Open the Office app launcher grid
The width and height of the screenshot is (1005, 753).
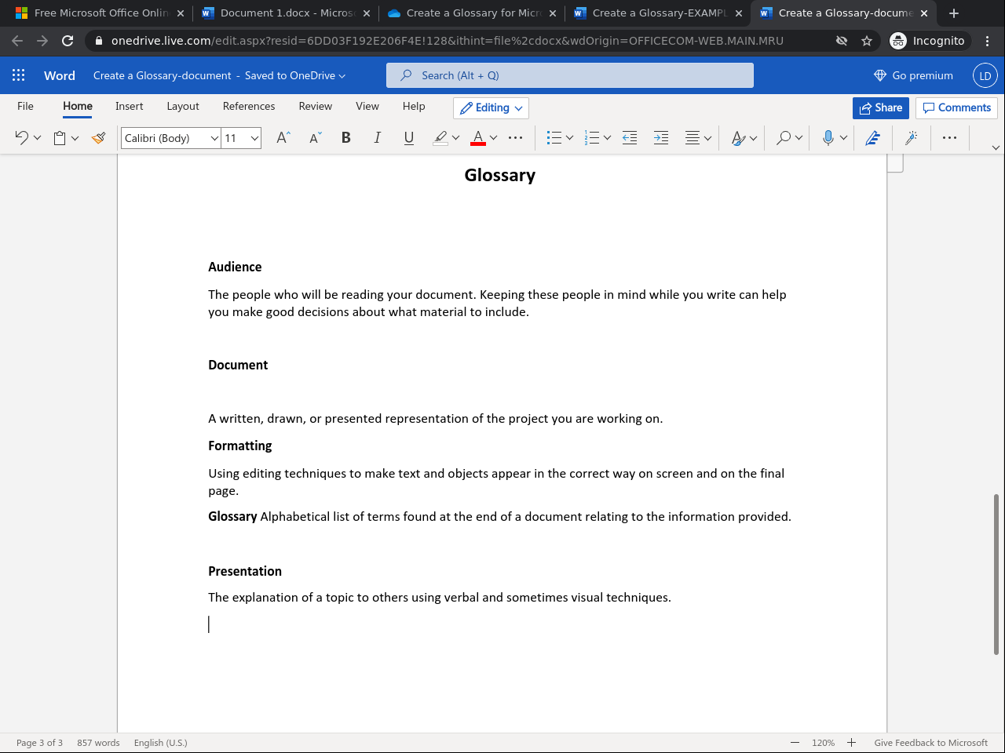pos(19,75)
